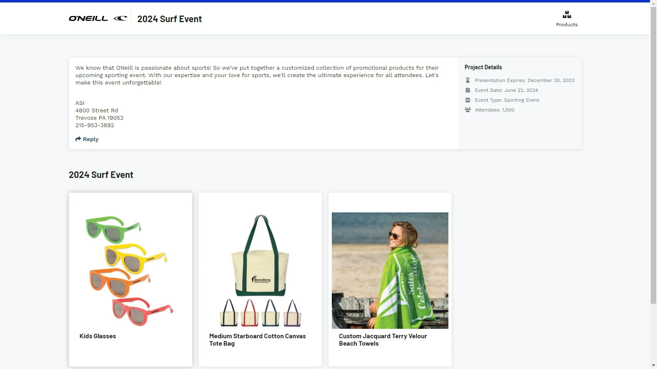Open the Products icon in header

567,15
